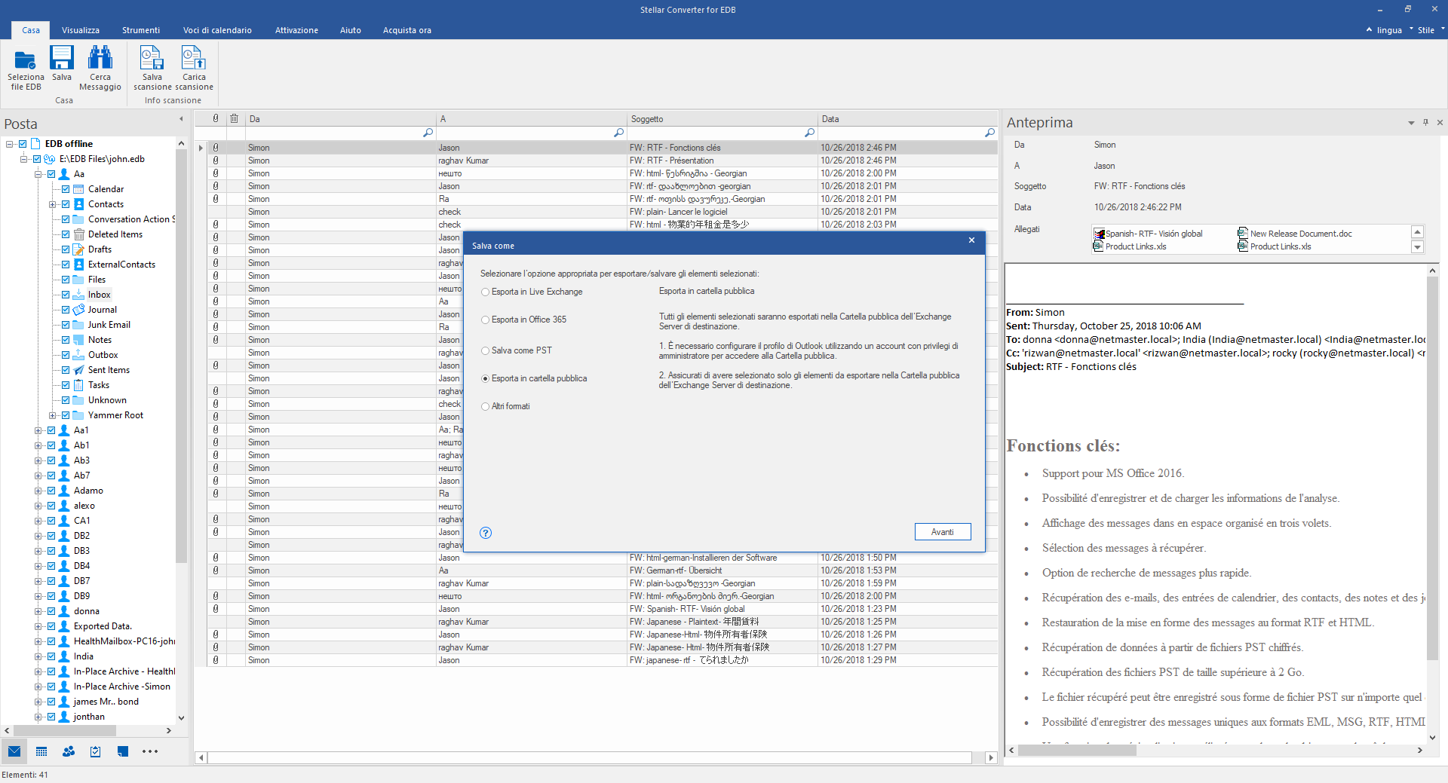Close the Salva come dialog
Viewport: 1448px width, 783px height.
(x=971, y=240)
